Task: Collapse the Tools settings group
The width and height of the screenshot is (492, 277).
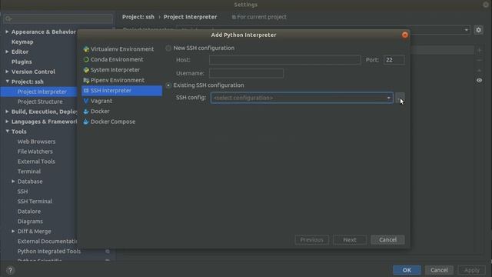Action: (x=7, y=132)
